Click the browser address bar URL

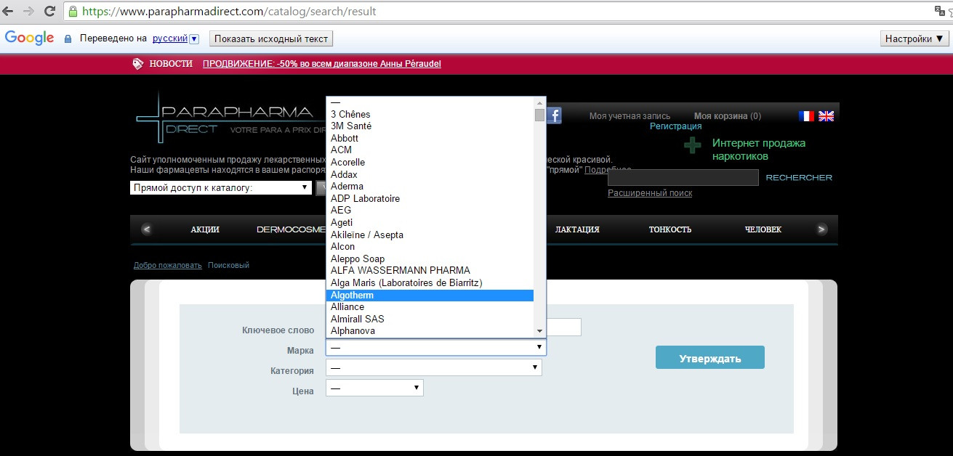(229, 12)
